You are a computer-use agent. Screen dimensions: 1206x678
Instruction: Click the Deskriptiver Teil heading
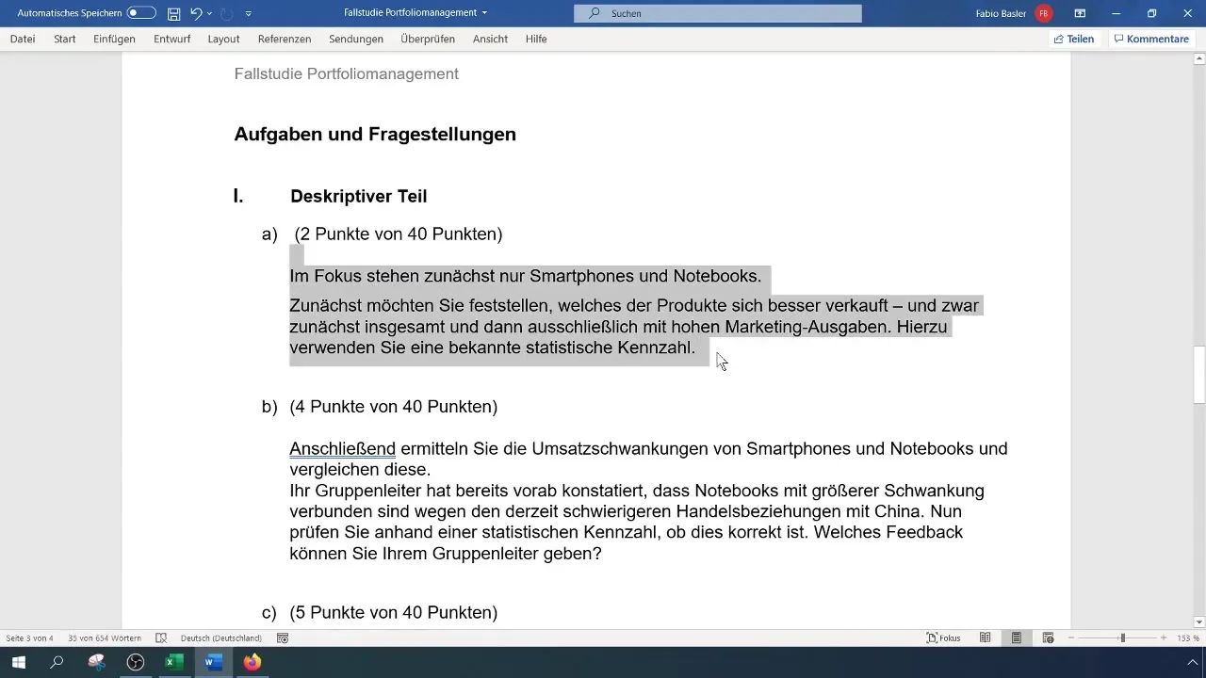coord(358,196)
